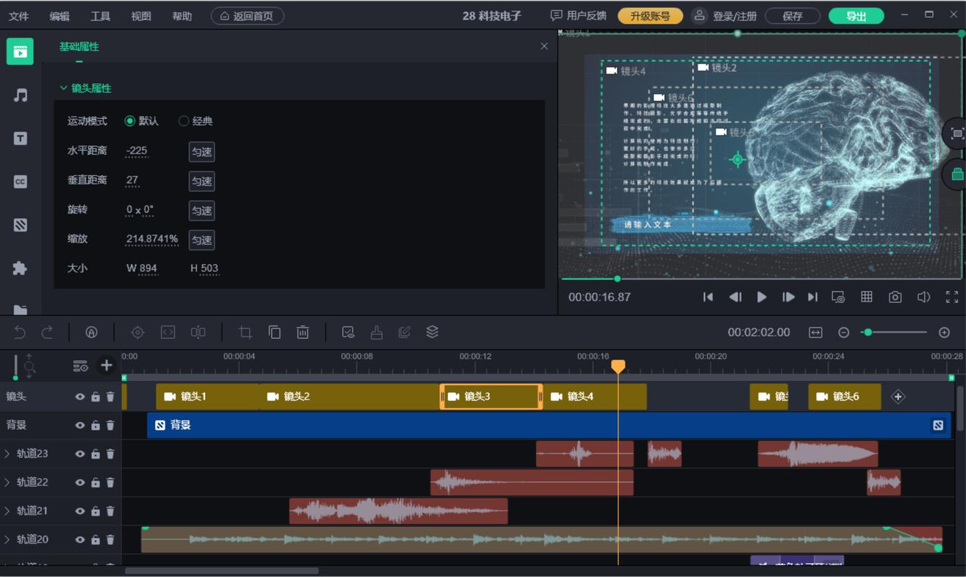
Task: Click the preview progress bar handle
Action: pos(617,278)
